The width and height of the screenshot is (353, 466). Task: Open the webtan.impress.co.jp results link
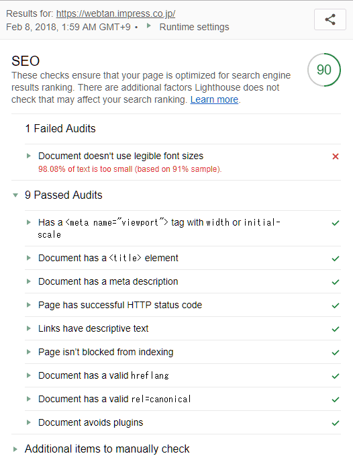[115, 13]
